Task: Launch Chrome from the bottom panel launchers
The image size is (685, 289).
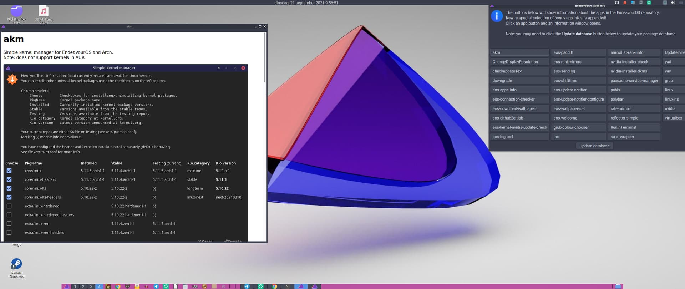Action: tap(118, 287)
